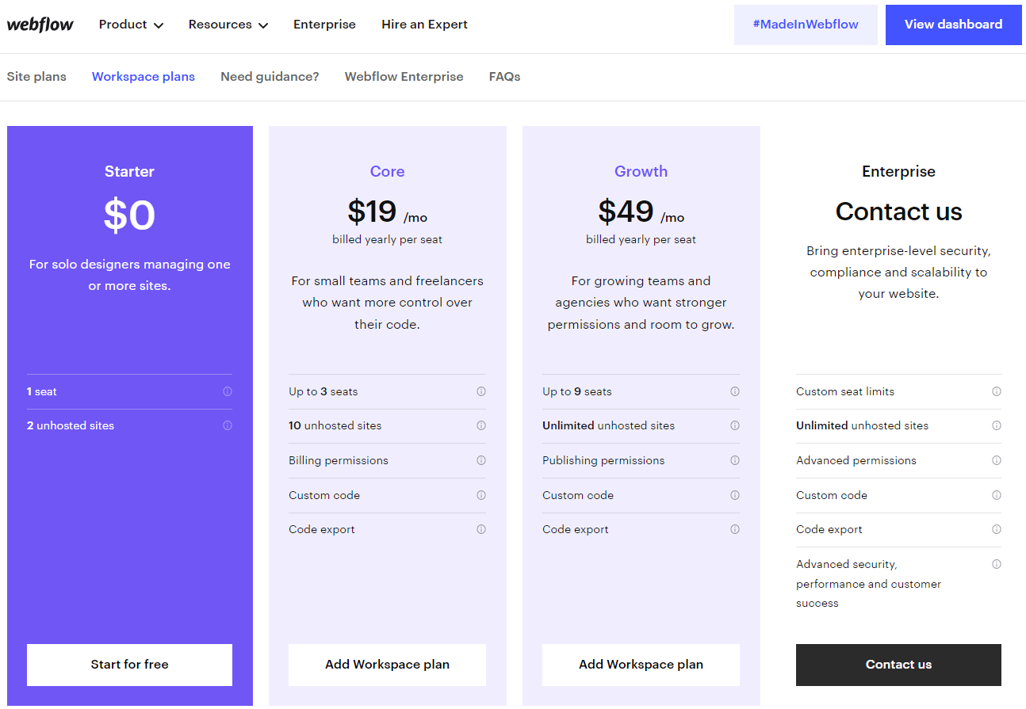Viewport: 1026px width, 709px height.
Task: Click the View dashboard button
Action: (953, 25)
